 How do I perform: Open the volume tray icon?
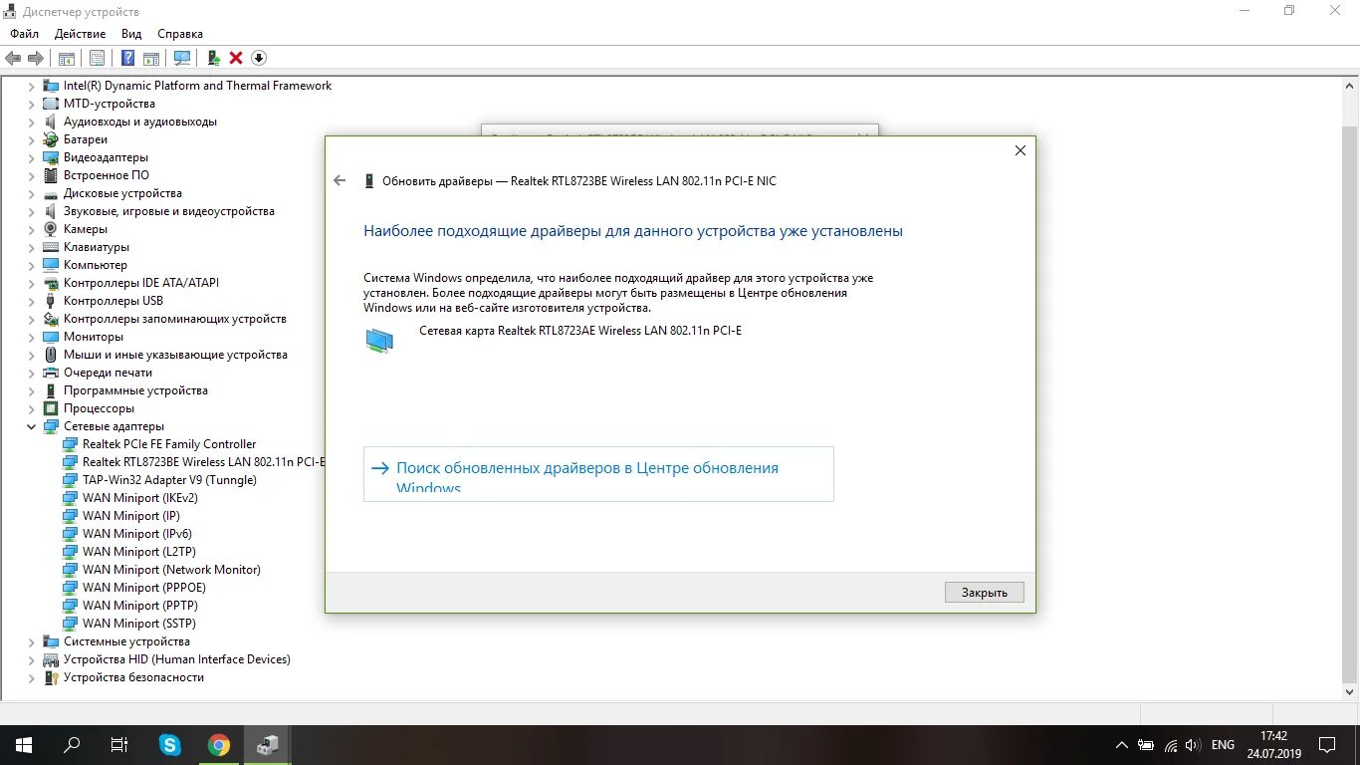pyautogui.click(x=1193, y=745)
